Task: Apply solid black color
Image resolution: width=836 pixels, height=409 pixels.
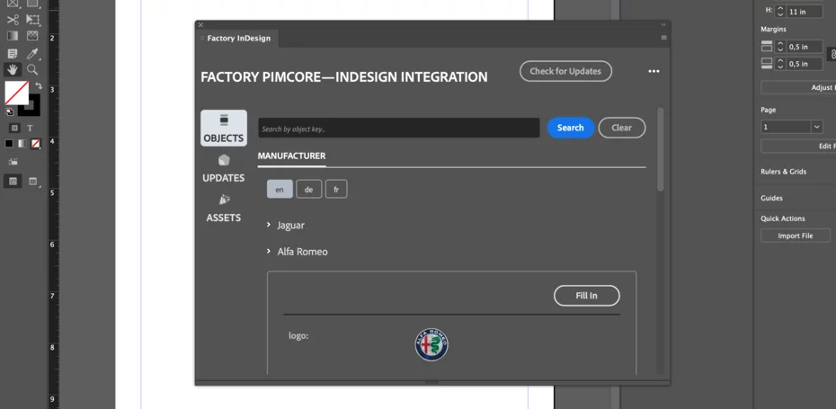Action: pyautogui.click(x=9, y=144)
